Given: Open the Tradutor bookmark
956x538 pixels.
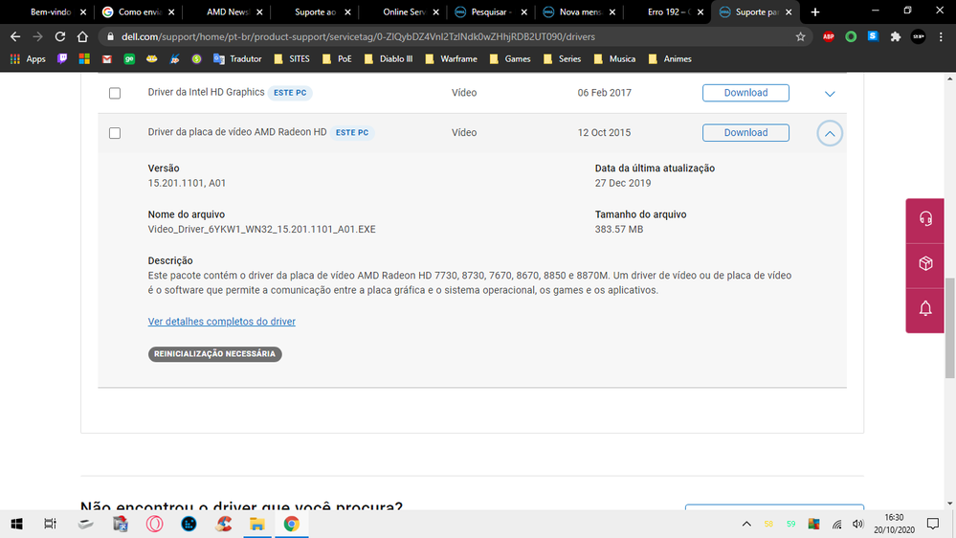Looking at the screenshot, I should pos(237,59).
